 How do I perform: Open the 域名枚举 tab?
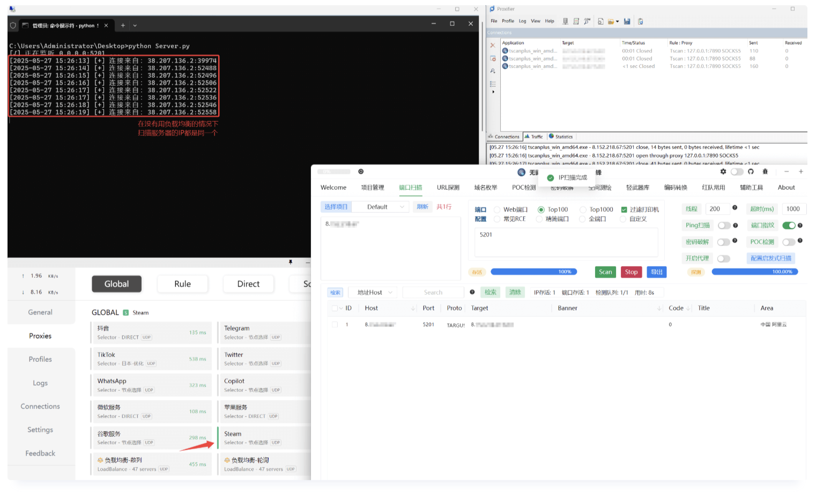point(486,188)
